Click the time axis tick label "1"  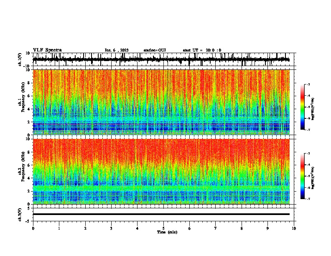point(59,228)
